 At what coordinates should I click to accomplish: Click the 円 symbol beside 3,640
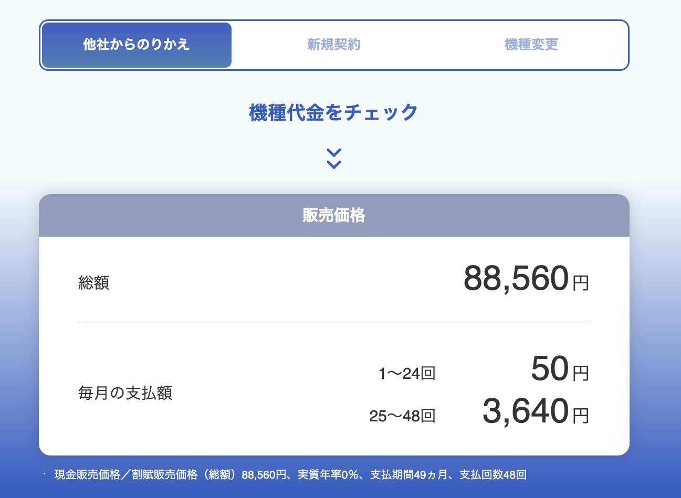[581, 416]
